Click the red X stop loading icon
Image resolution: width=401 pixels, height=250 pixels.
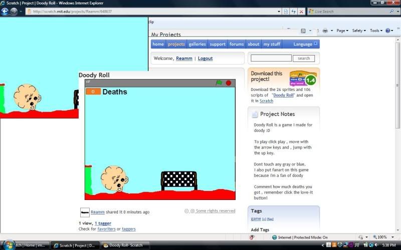point(301,11)
